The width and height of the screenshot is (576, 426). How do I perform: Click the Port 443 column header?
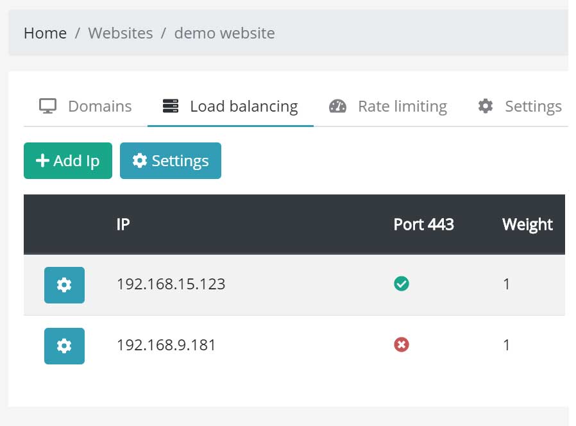(x=423, y=224)
